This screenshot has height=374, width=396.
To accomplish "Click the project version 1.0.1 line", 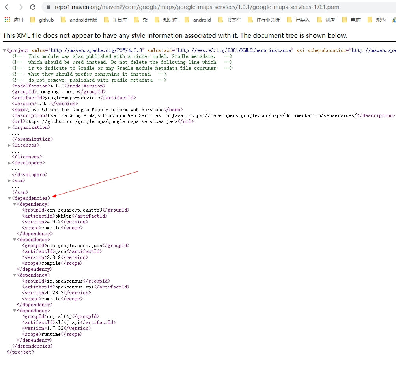I will tap(45, 104).
